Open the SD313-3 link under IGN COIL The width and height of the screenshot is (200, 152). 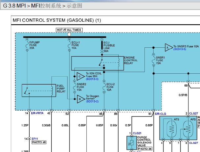tap(92, 79)
